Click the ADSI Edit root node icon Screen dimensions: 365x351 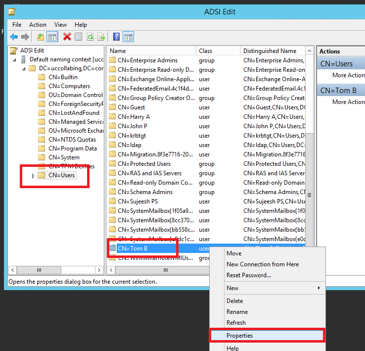click(x=14, y=50)
